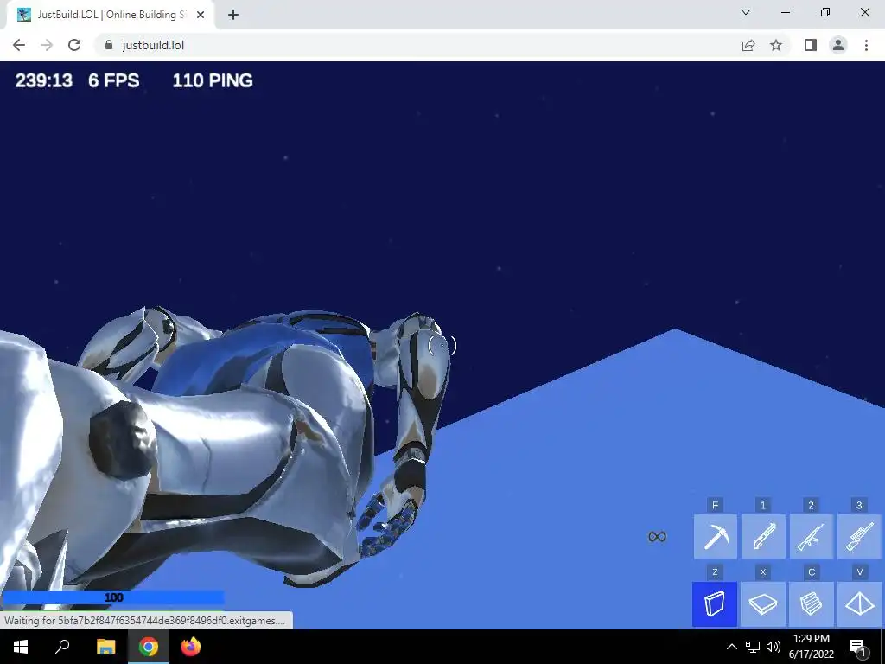Click the infinity ammo indicator
The image size is (885, 664).
tap(657, 536)
